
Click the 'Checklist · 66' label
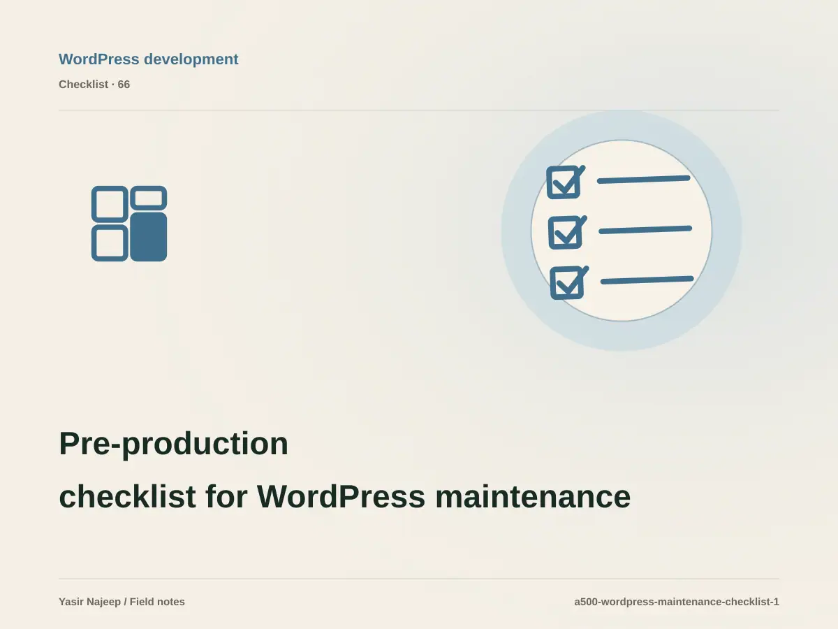pos(94,85)
